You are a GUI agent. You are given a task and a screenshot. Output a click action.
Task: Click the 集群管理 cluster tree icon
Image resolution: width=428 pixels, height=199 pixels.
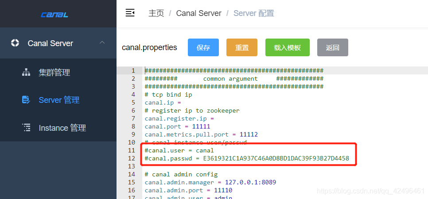(26, 72)
